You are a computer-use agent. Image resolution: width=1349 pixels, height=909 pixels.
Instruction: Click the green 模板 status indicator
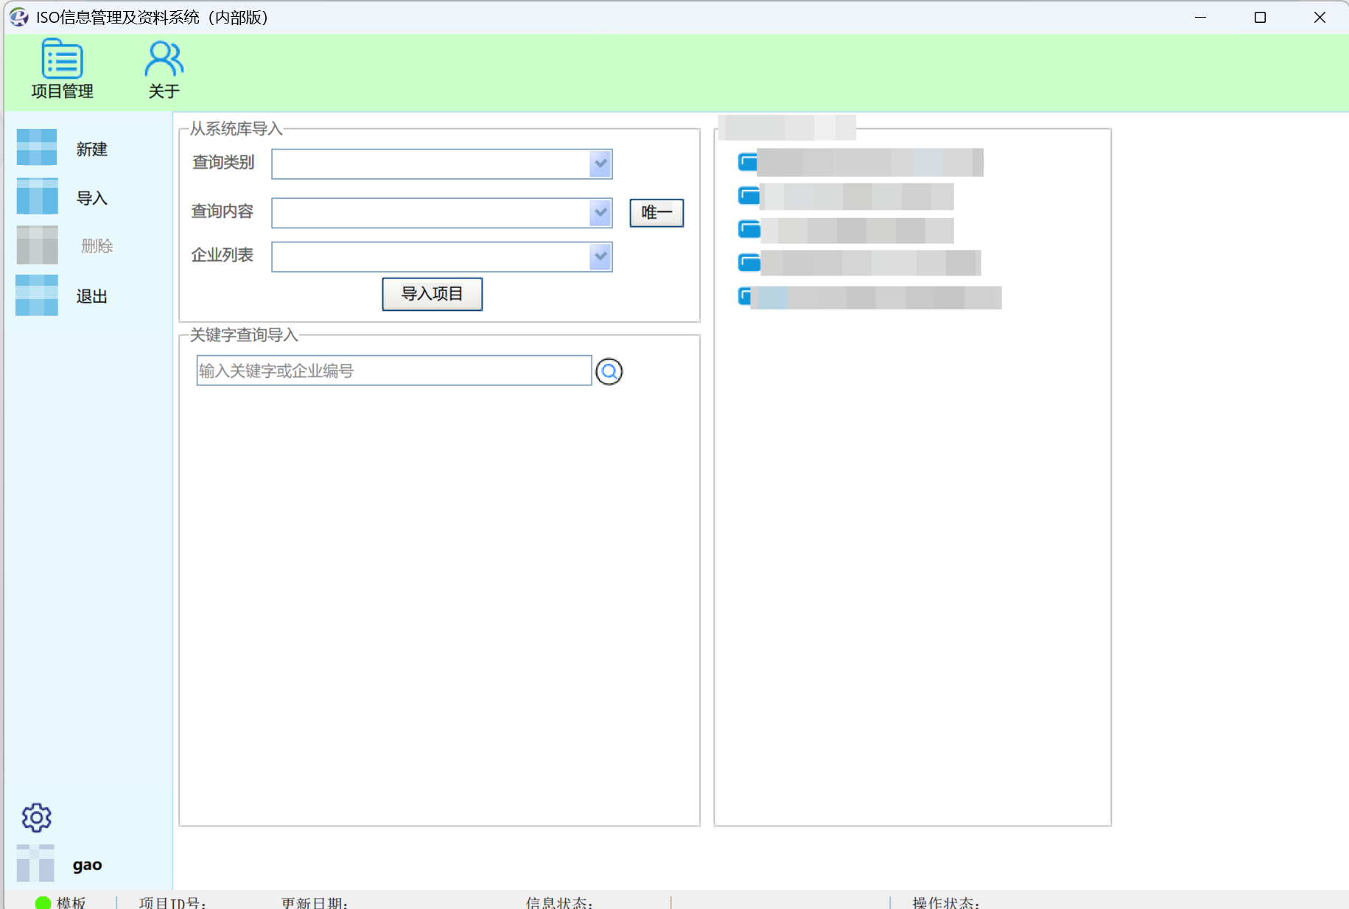tap(43, 902)
